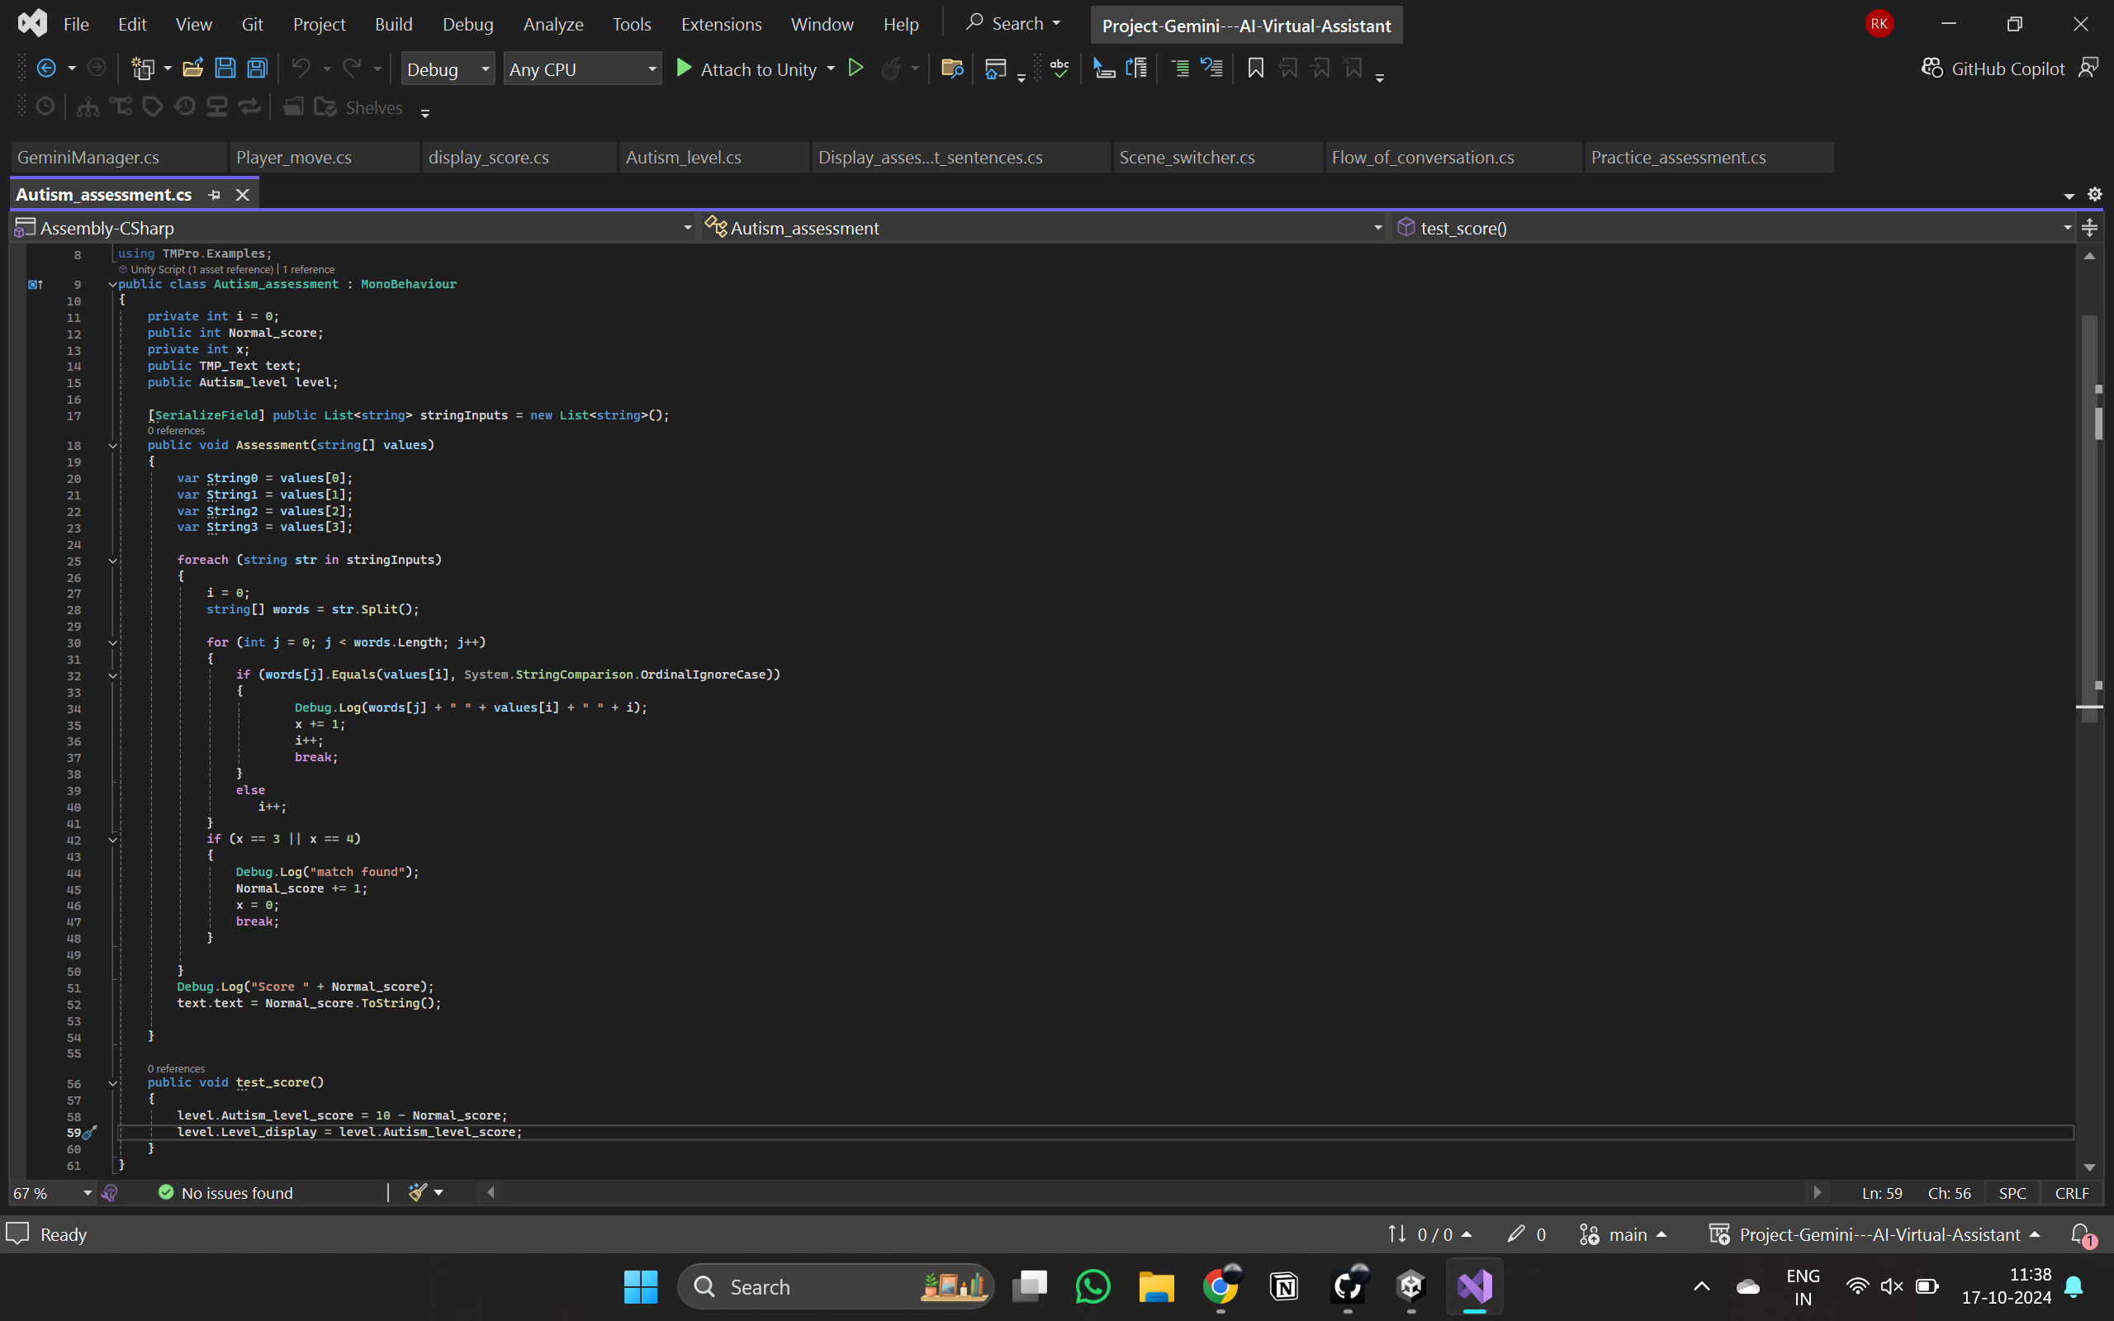Screen dimensions: 2114x1321
Task: Click Start Without Debugging outline play icon
Action: [856, 69]
